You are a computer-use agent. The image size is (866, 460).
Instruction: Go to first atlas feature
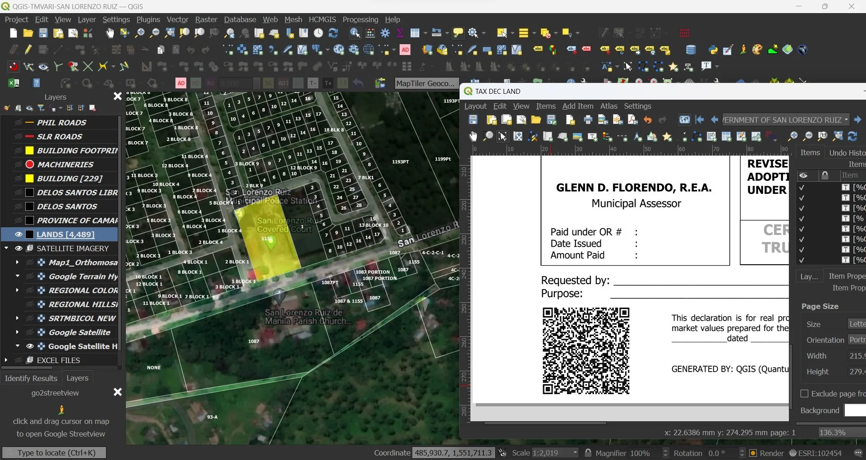pos(700,120)
